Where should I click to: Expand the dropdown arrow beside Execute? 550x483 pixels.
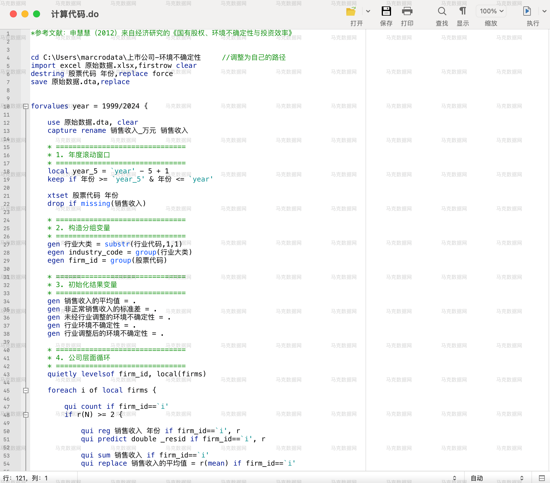(544, 12)
